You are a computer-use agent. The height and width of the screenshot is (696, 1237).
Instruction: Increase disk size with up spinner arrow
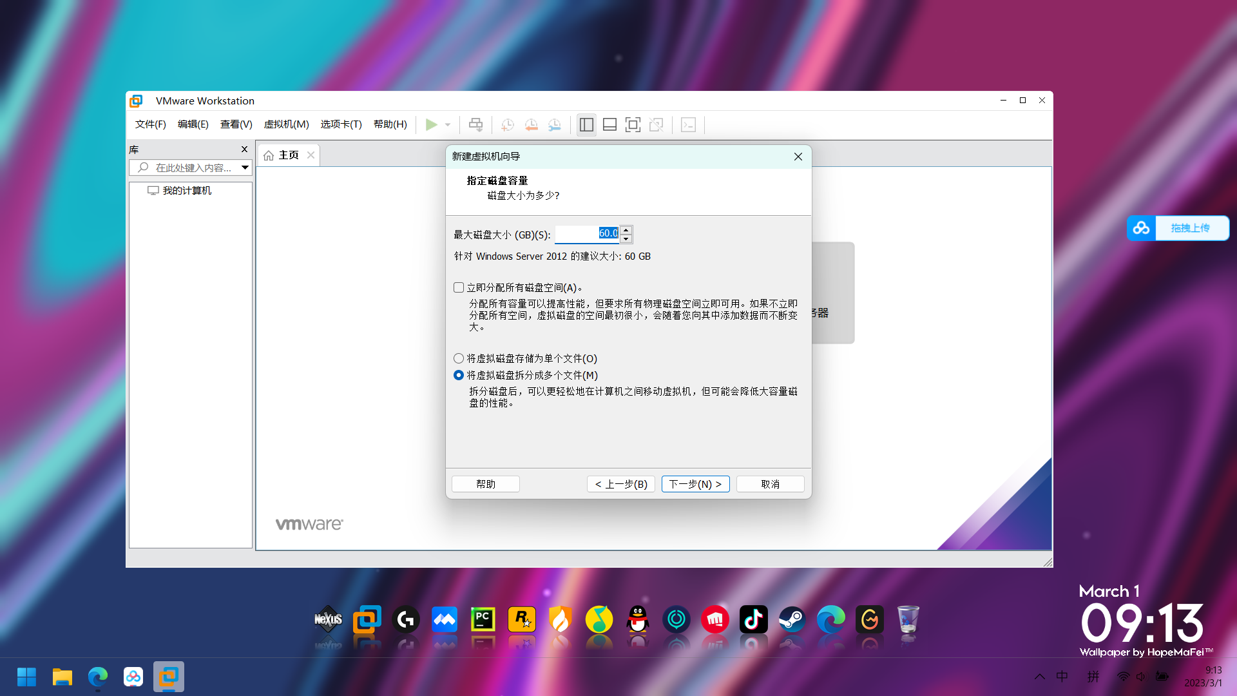tap(626, 229)
